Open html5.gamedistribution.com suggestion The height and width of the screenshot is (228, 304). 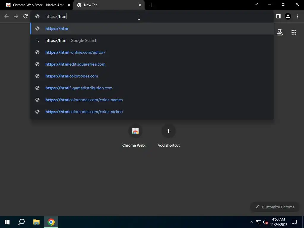point(152,88)
